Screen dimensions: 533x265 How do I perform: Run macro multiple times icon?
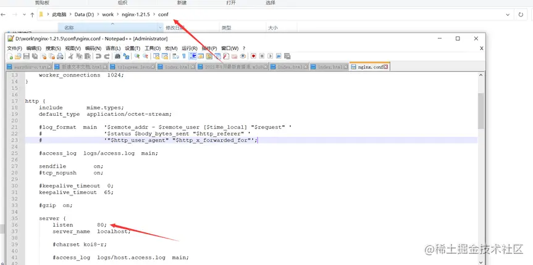click(x=279, y=56)
